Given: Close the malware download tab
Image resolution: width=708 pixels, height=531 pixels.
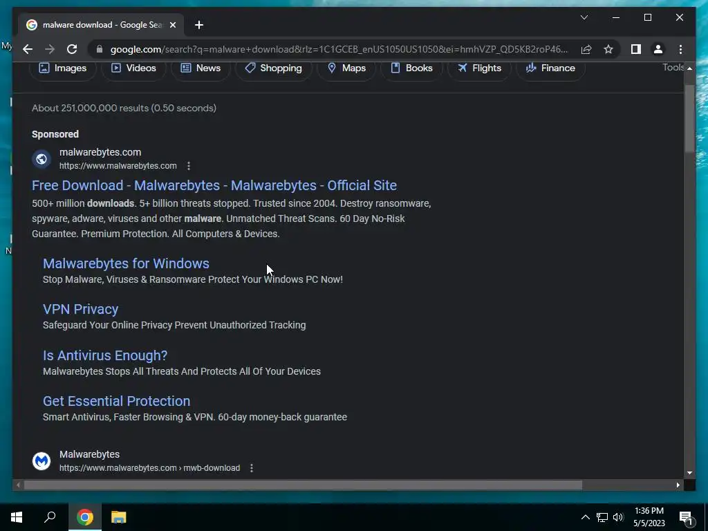Looking at the screenshot, I should (172, 25).
